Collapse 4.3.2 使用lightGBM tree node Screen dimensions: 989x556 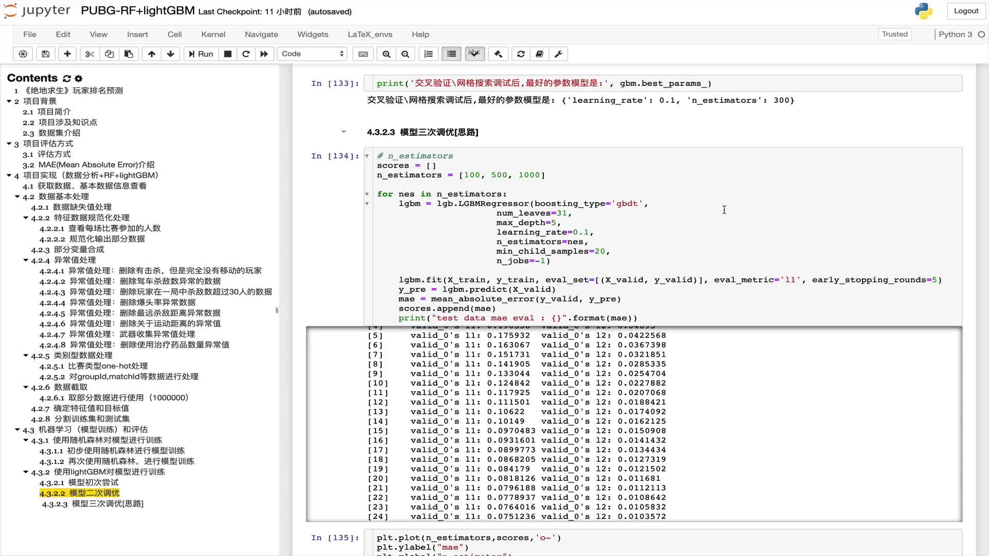click(x=25, y=472)
